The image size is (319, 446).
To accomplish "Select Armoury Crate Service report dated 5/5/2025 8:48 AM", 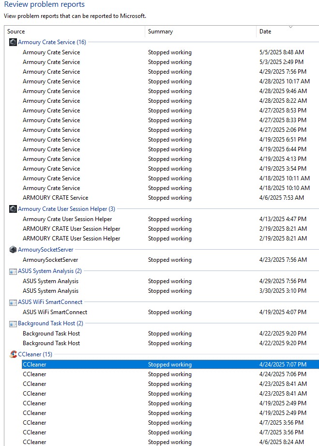I will pos(170,52).
